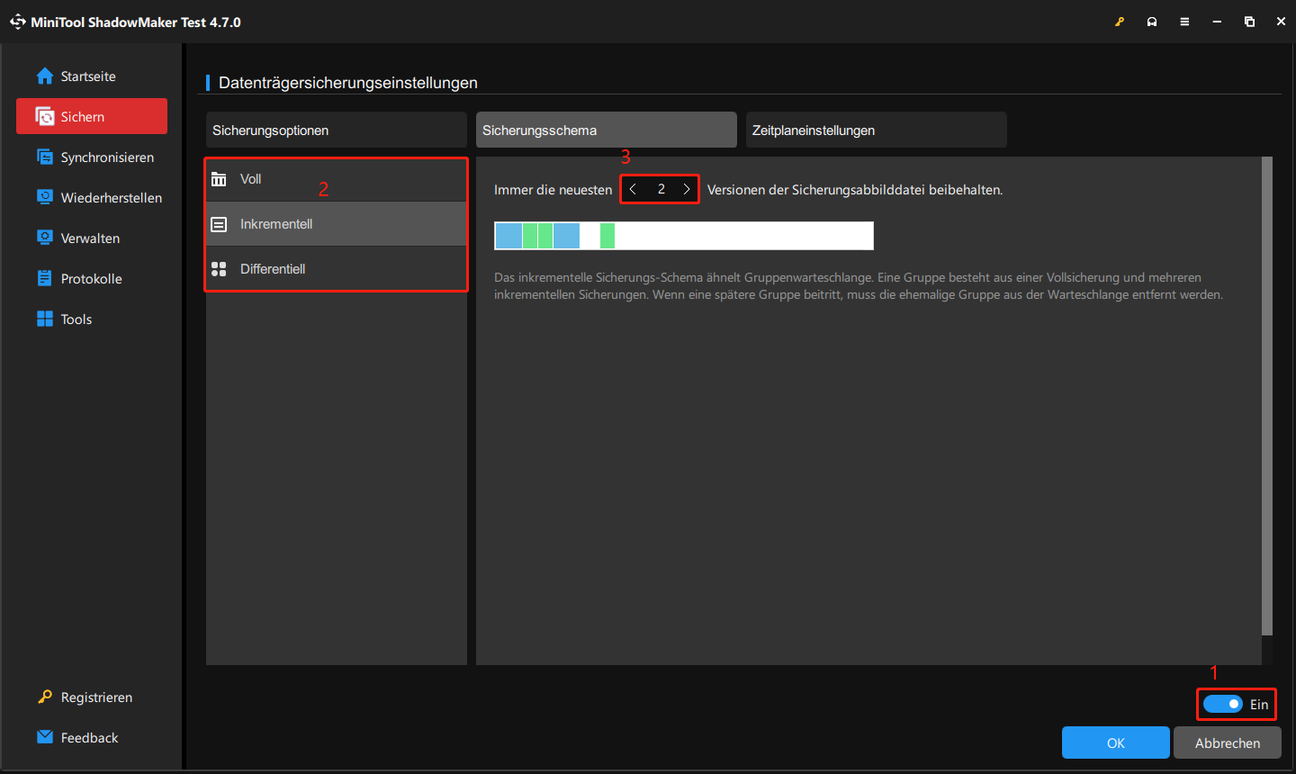Open Synchronisieren page in sidebar
This screenshot has width=1296, height=774.
92,157
